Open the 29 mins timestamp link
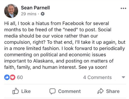The height and width of the screenshot is (99, 129). click(x=29, y=14)
